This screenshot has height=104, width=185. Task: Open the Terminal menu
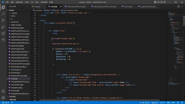(x=44, y=2)
